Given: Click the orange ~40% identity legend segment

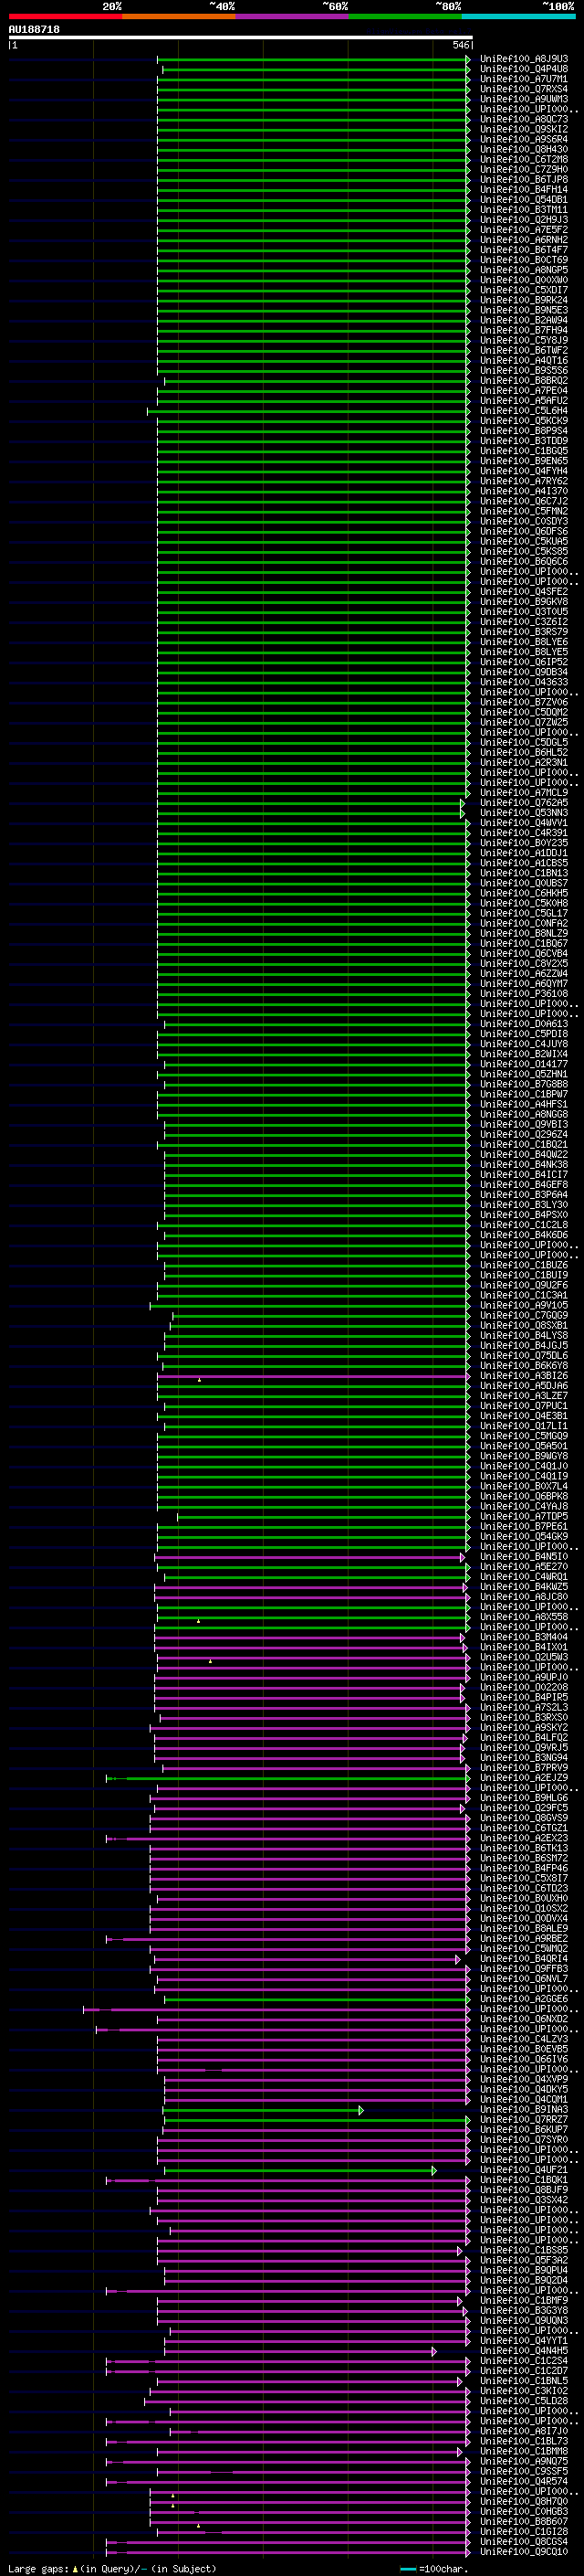Looking at the screenshot, I should coord(179,16).
